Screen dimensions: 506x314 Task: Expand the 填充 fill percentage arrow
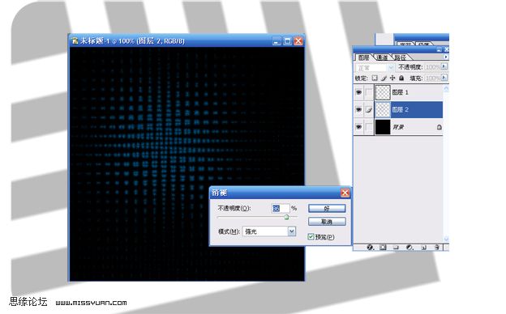click(444, 78)
